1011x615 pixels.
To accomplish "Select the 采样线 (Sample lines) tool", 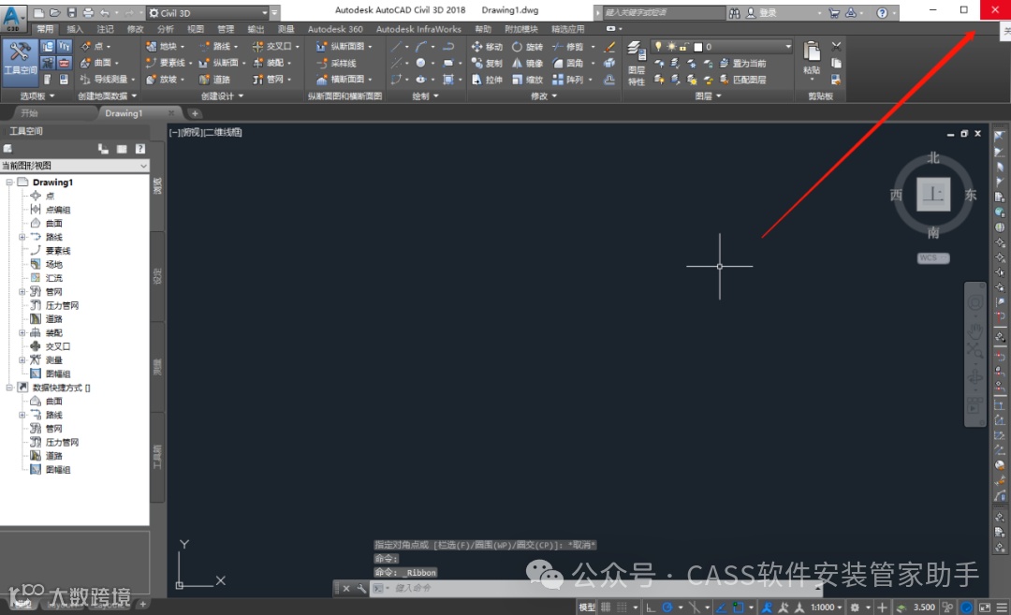I will point(336,63).
